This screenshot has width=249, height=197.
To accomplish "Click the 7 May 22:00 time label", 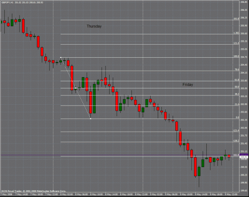I will tap(52, 195).
